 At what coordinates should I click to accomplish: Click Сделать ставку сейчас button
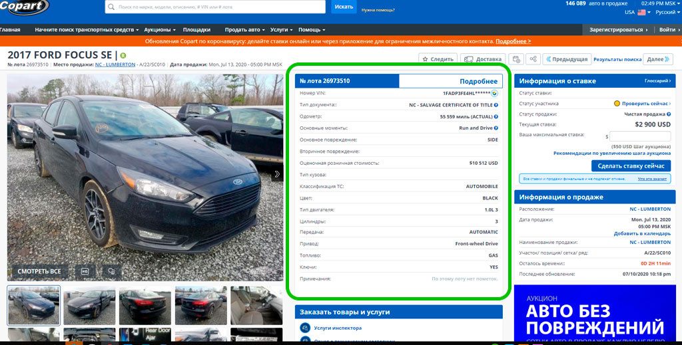click(631, 166)
